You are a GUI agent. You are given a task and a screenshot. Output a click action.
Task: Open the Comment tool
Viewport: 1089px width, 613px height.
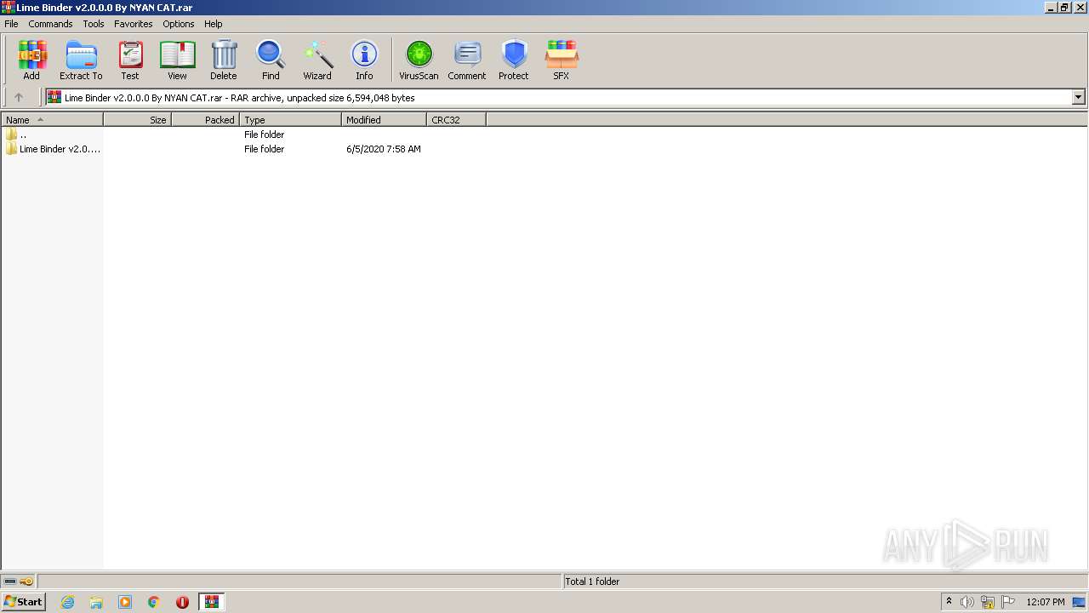[x=467, y=60]
